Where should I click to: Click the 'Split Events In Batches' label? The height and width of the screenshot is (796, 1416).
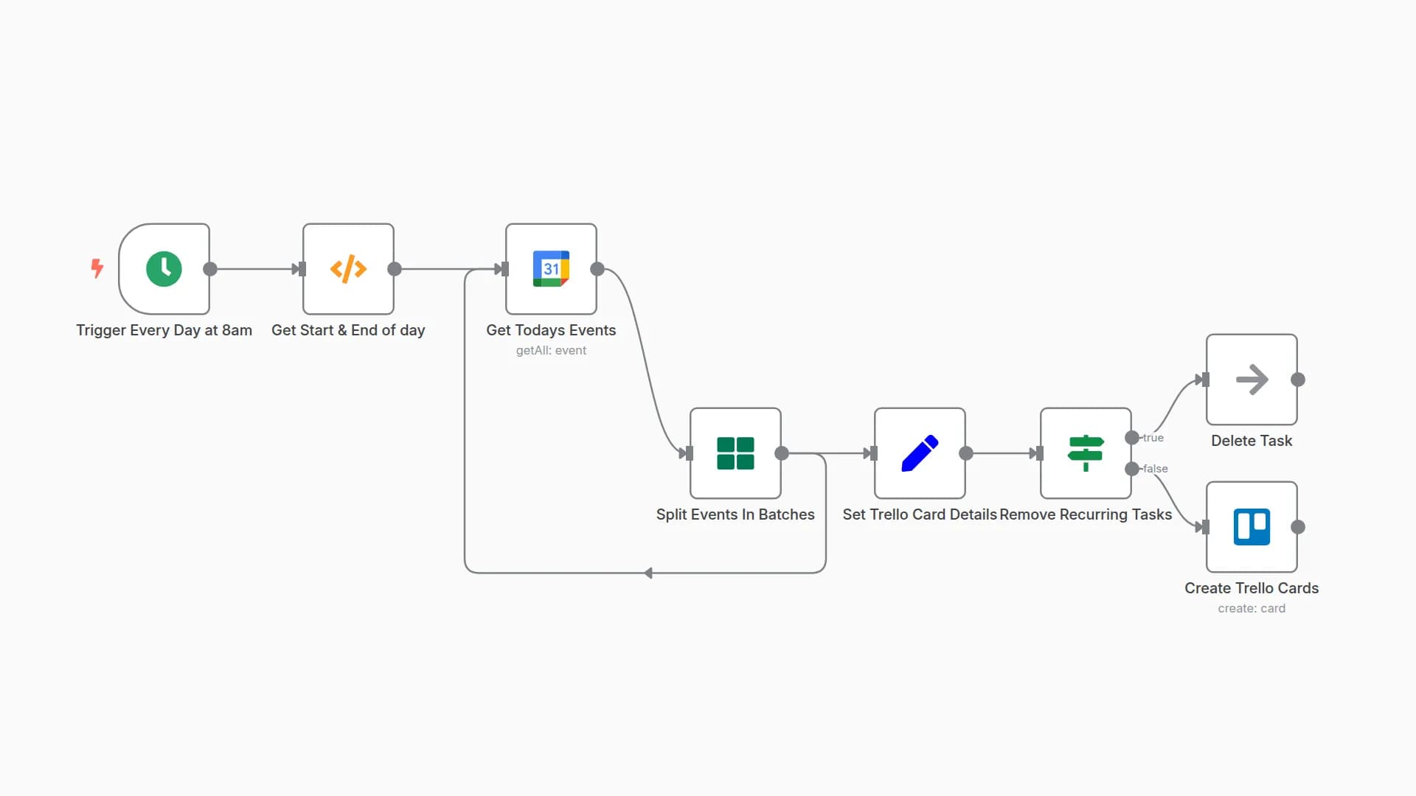[735, 514]
